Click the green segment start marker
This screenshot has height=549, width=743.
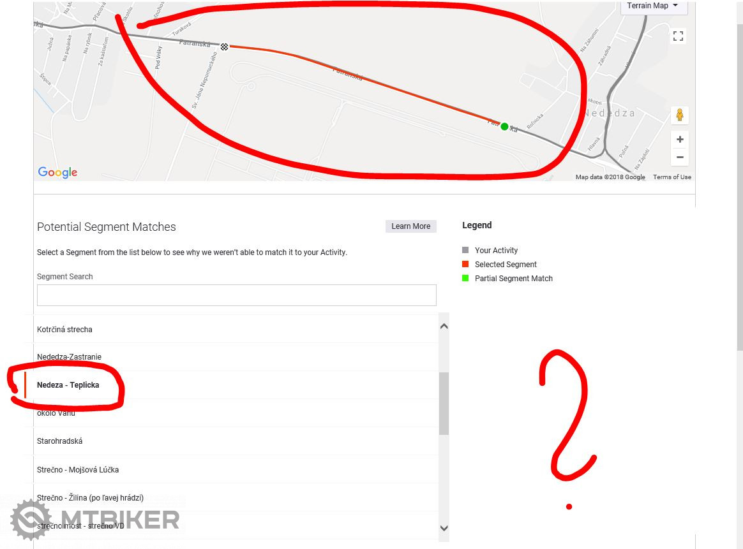click(x=505, y=126)
